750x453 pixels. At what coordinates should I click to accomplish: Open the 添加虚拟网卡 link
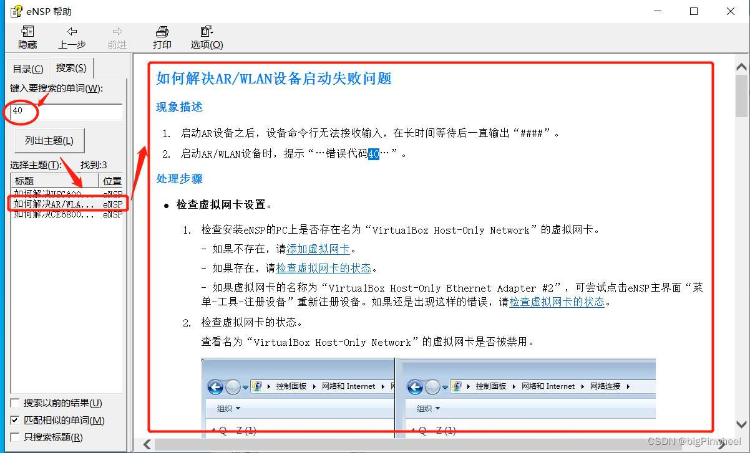click(318, 249)
